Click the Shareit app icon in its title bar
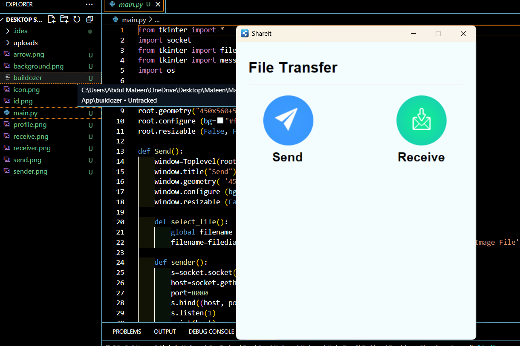Viewport: 520px width, 346px height. pyautogui.click(x=245, y=33)
